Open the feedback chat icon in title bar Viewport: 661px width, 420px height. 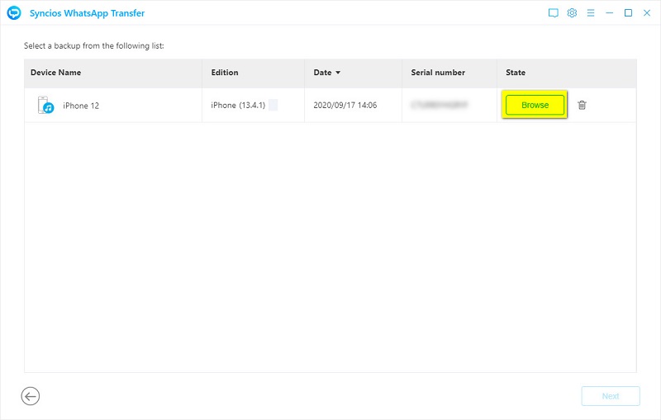pos(553,13)
